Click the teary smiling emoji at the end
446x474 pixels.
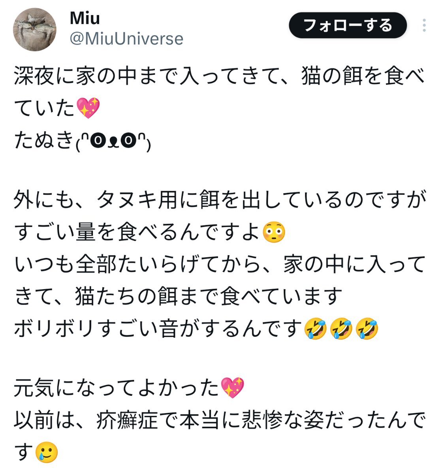click(x=47, y=452)
